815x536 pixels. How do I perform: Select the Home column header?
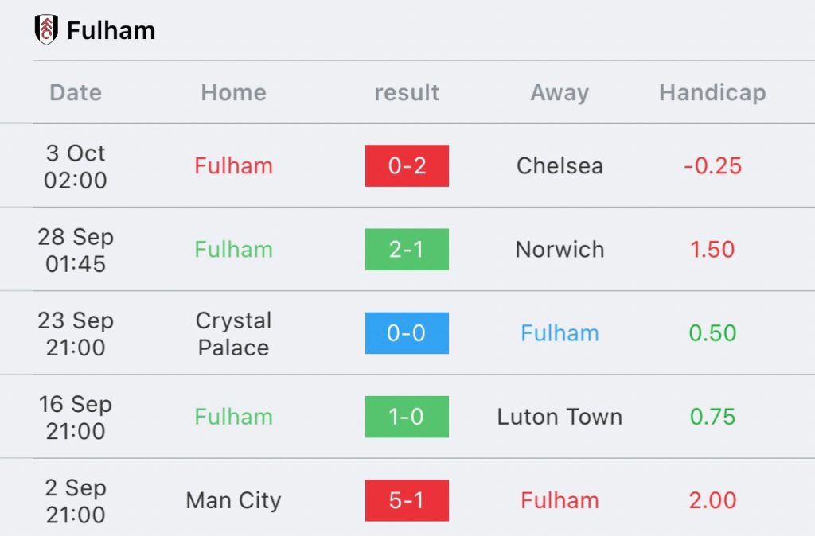point(233,92)
